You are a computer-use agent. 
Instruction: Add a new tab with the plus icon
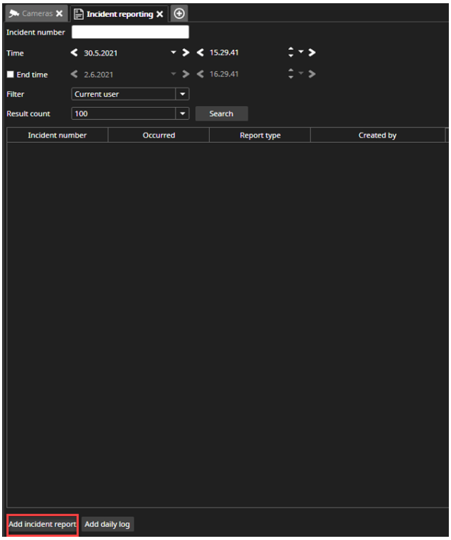click(x=179, y=13)
